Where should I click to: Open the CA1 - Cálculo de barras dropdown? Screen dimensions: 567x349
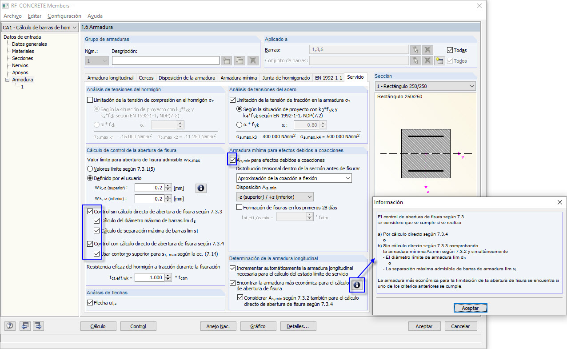click(x=40, y=28)
